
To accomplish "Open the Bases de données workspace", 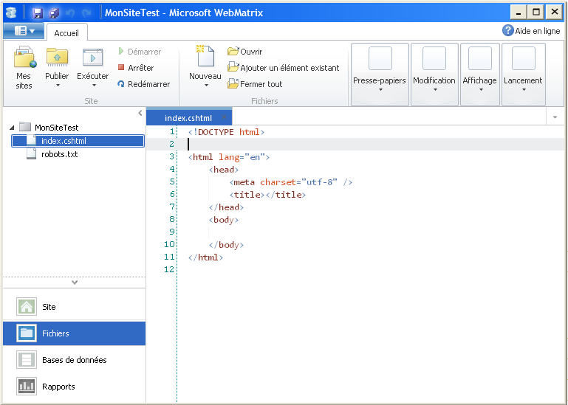I will coord(74,360).
